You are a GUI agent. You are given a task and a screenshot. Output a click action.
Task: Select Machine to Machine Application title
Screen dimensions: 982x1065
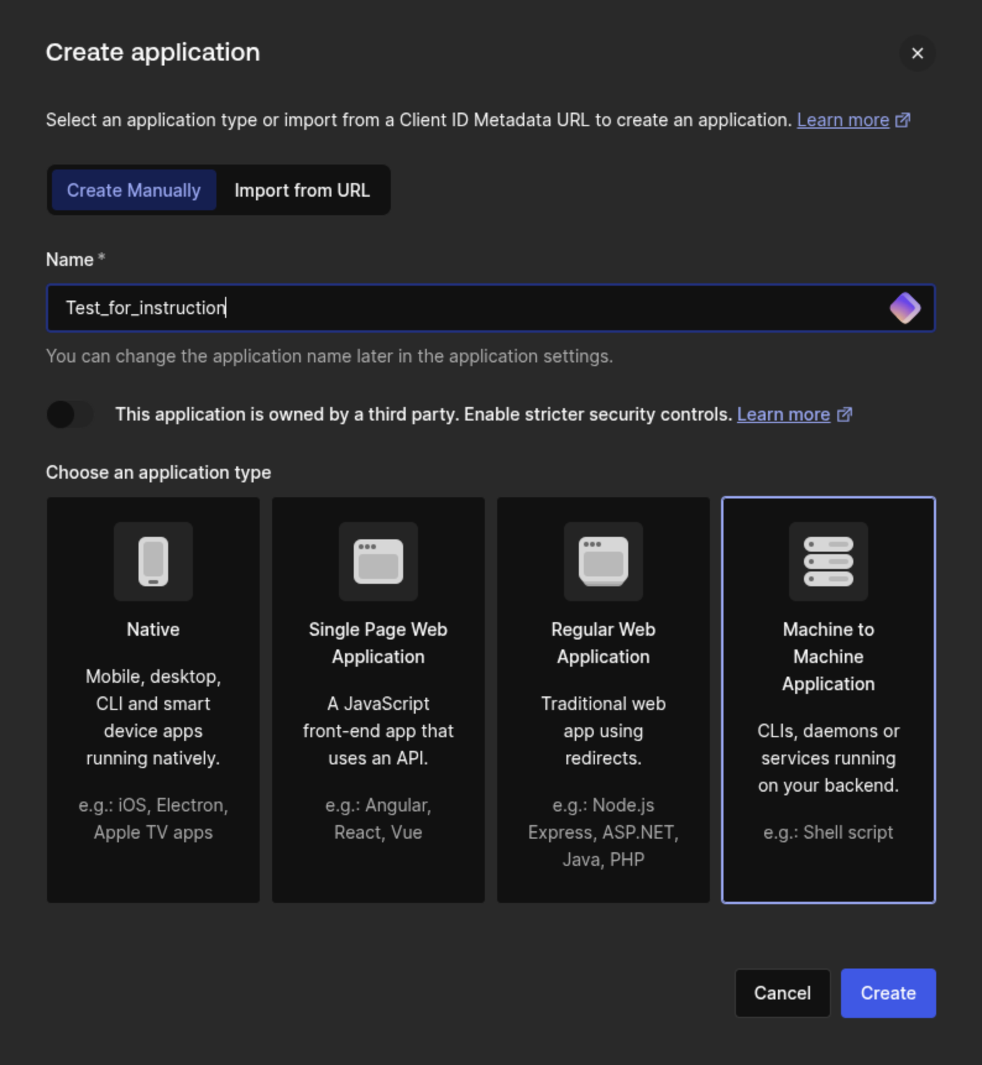point(829,657)
